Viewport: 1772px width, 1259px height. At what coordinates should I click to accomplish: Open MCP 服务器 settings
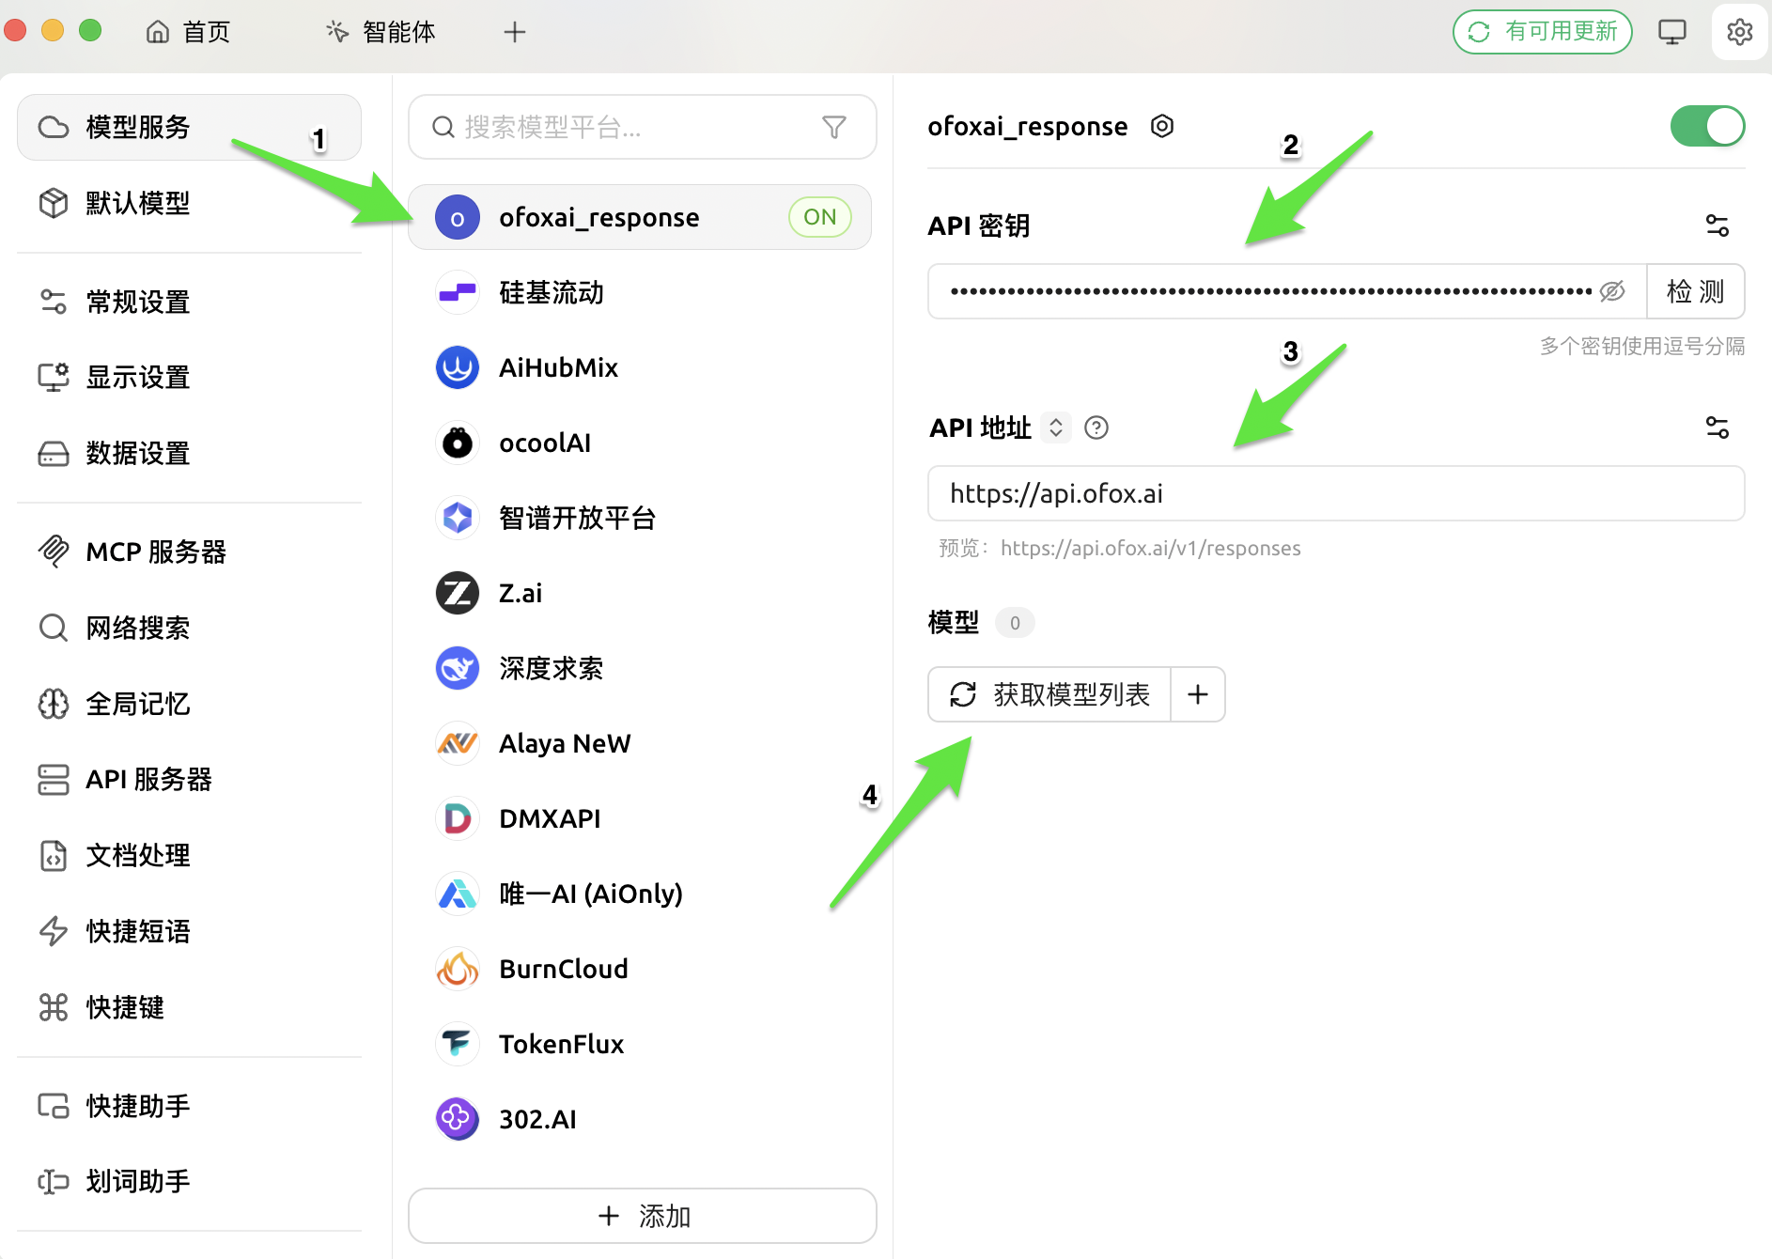(189, 552)
